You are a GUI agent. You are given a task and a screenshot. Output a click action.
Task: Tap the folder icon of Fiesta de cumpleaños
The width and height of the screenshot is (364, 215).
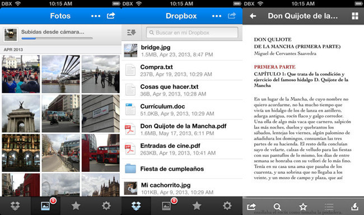(x=130, y=169)
